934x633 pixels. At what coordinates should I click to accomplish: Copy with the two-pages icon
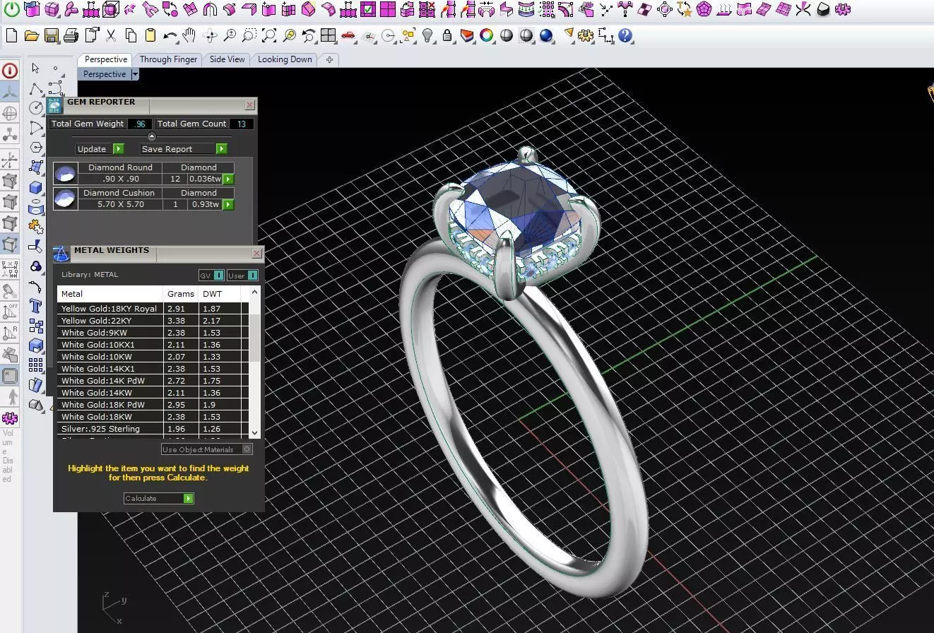click(x=131, y=36)
